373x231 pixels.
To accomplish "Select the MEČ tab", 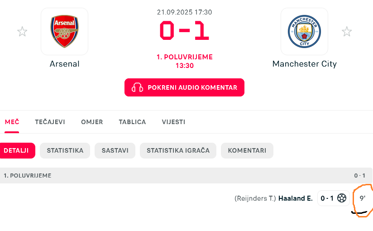I will point(12,122).
